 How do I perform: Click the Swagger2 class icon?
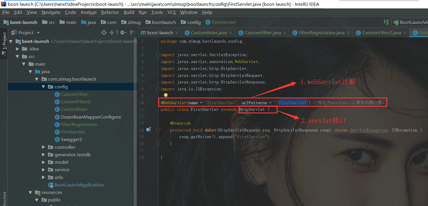tap(57, 140)
